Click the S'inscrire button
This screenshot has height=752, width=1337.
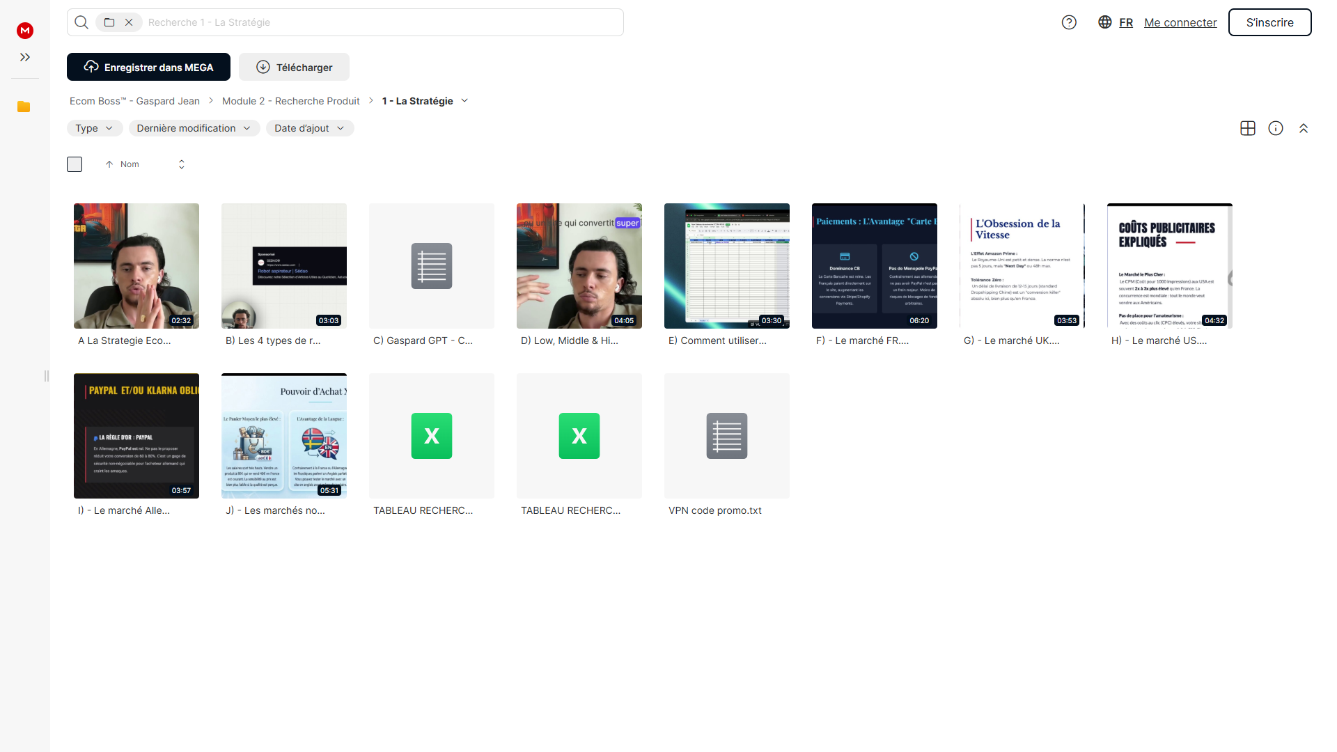point(1269,22)
